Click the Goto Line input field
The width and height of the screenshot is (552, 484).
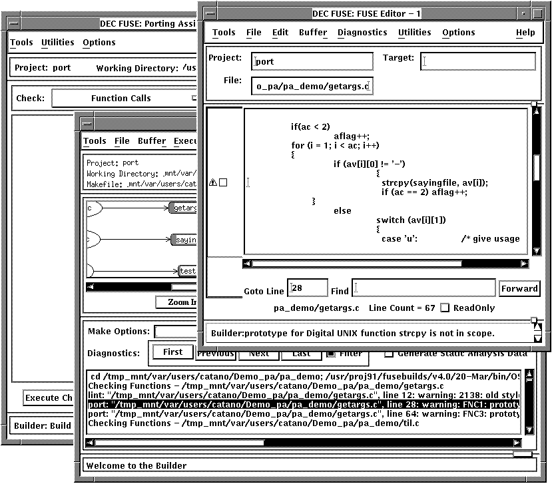308,288
